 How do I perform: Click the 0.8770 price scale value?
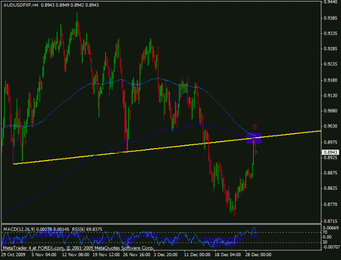coord(331,204)
